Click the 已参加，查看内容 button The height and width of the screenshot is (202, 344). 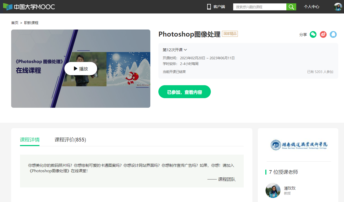point(185,92)
